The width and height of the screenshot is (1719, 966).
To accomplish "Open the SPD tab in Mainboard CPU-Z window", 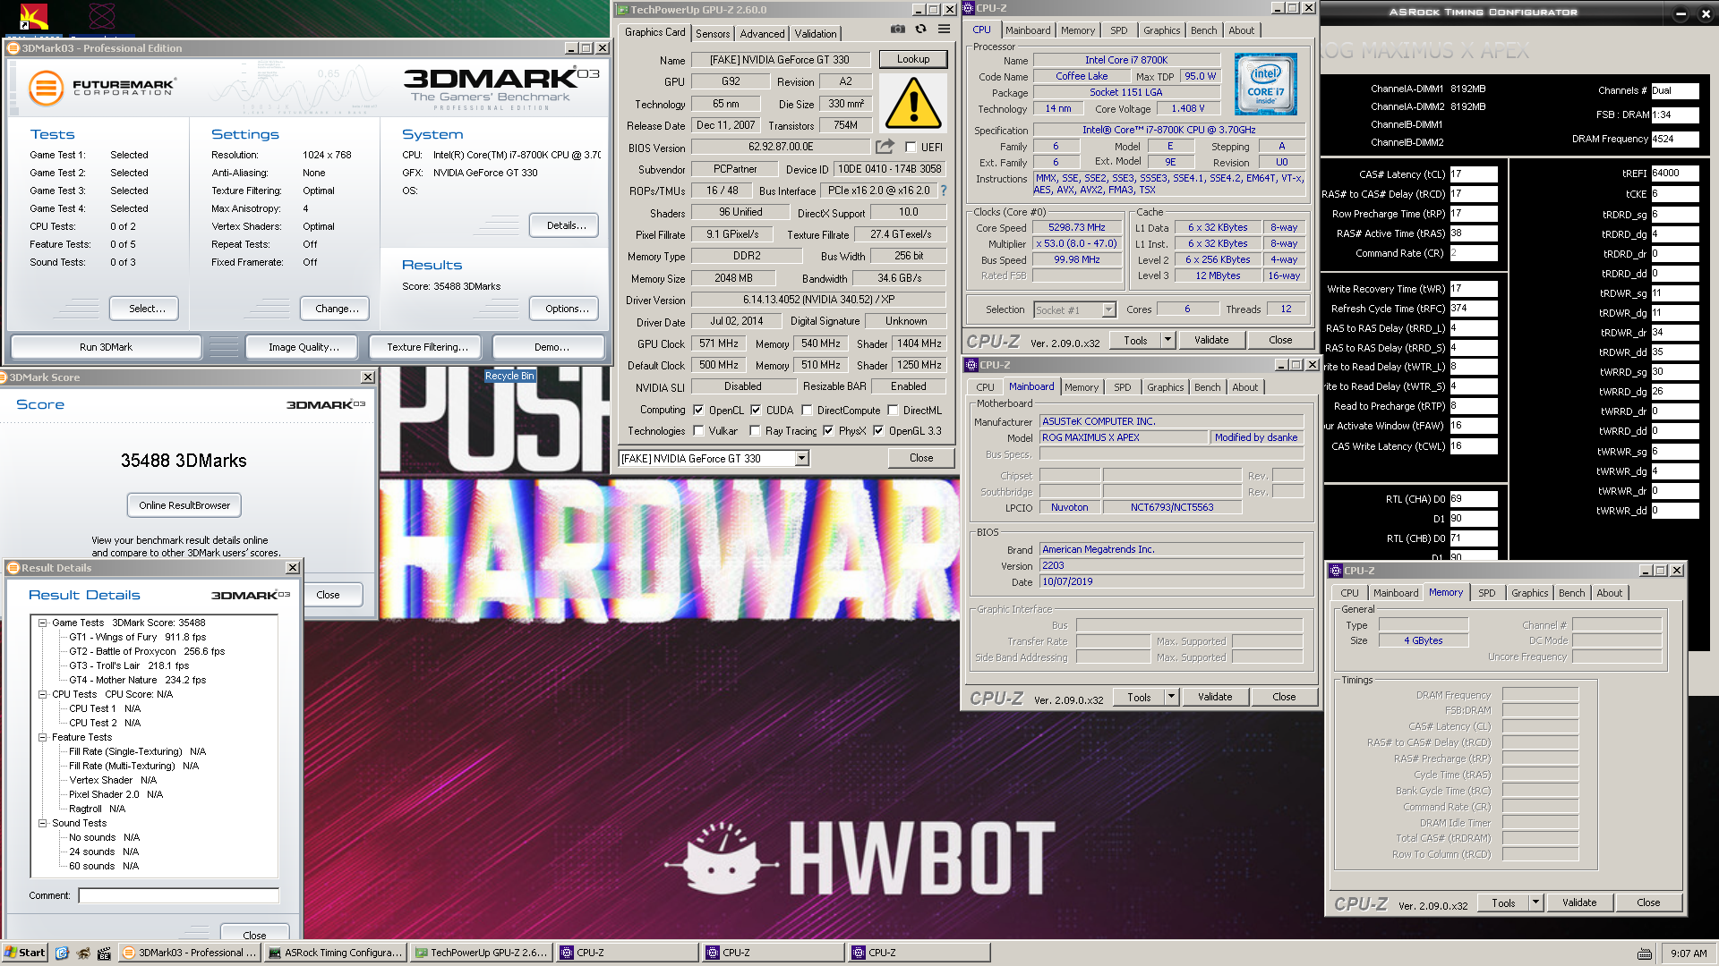I will click(1122, 387).
